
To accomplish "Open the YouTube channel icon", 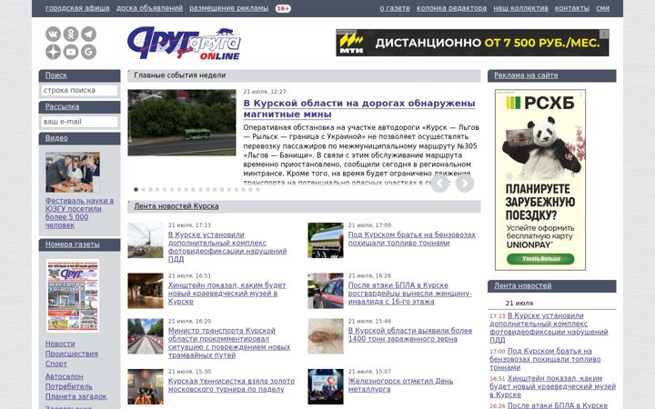I will click(71, 52).
